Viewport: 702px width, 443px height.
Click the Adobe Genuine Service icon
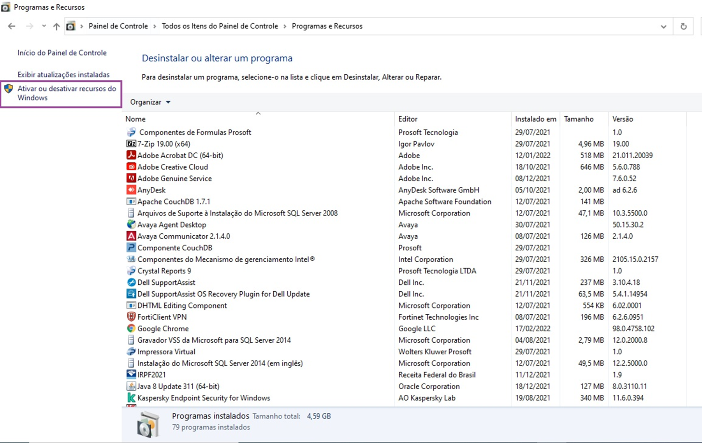point(131,179)
